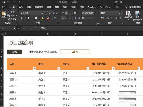Open filter dropdown for 项目 column

(x=34, y=68)
